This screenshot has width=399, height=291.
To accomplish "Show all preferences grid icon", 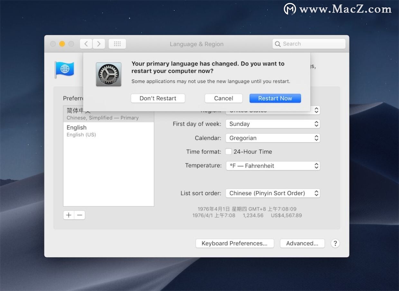I will click(117, 44).
